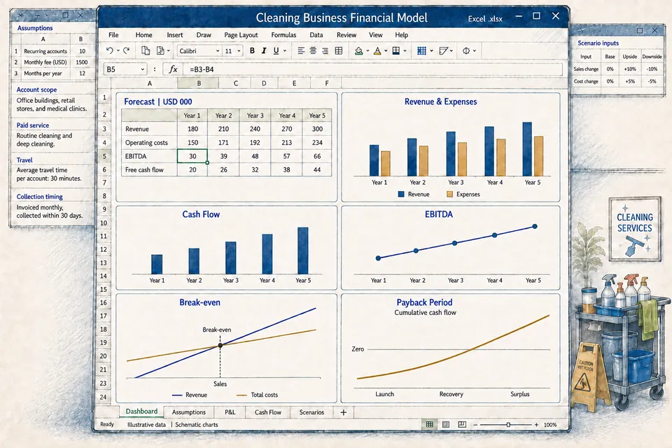The image size is (672, 448).
Task: Switch to the P&L sheet tab
Action: click(x=230, y=412)
